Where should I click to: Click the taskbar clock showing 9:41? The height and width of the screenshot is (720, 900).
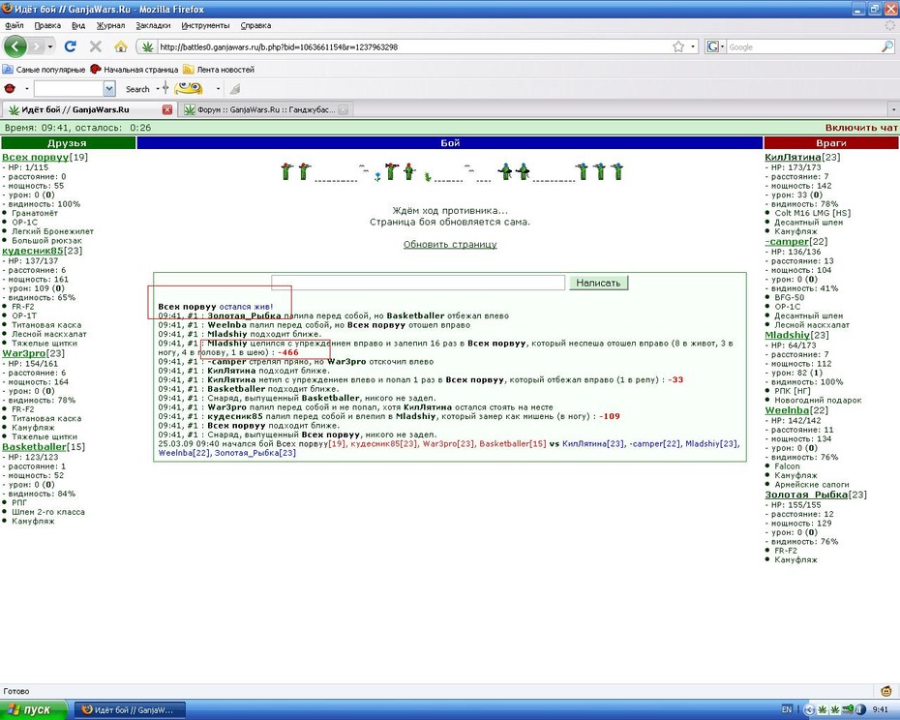tap(880, 709)
